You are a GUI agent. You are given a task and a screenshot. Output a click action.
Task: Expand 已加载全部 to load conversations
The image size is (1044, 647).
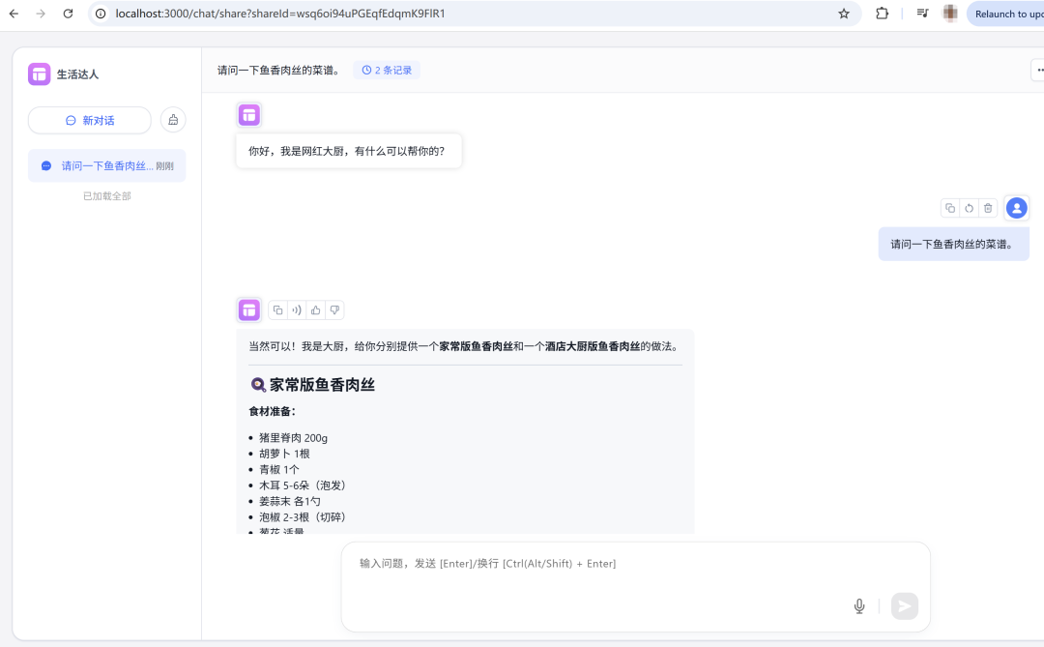[106, 195]
